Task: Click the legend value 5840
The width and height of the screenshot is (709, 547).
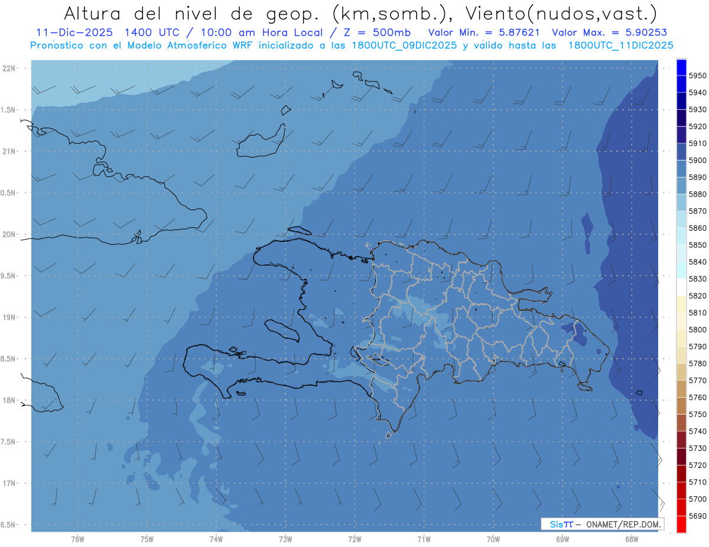Action: 698,262
